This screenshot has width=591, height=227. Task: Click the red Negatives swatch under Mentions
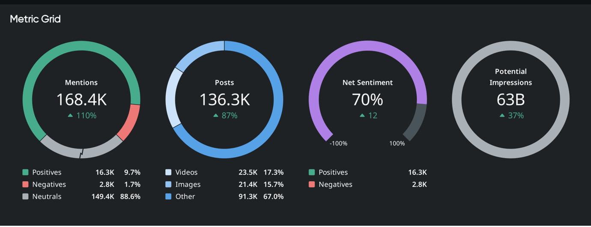(x=25, y=185)
